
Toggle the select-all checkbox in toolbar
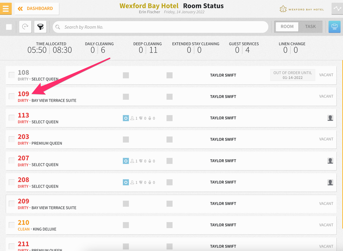9,27
